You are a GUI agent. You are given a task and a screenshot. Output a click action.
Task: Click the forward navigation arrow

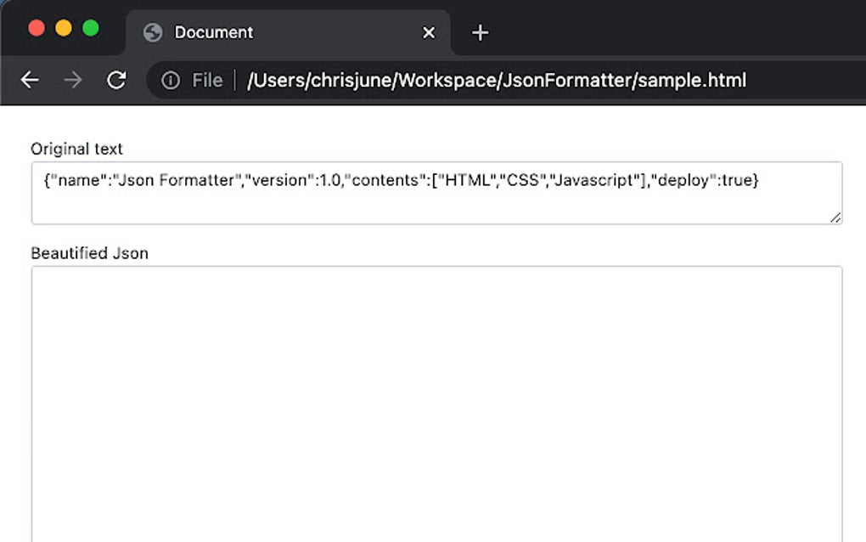point(73,80)
